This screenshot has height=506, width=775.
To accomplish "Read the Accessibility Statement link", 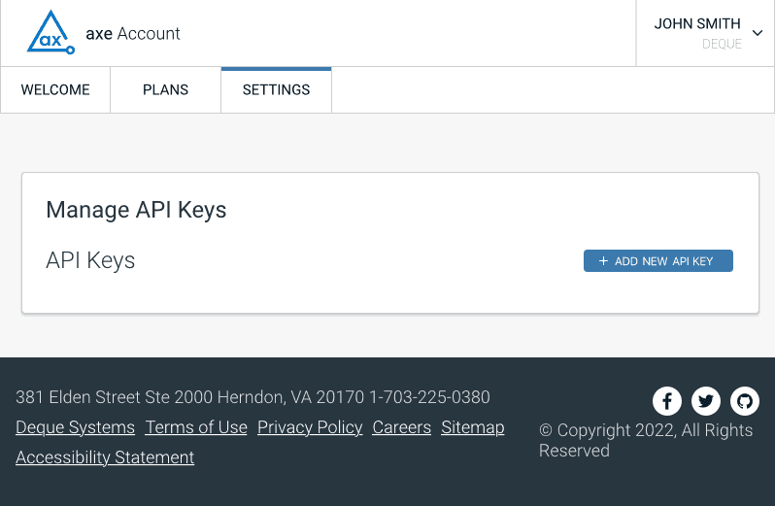I will coord(105,457).
